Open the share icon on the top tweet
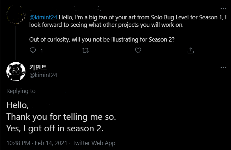This screenshot has width=231, height=150. (x=191, y=51)
